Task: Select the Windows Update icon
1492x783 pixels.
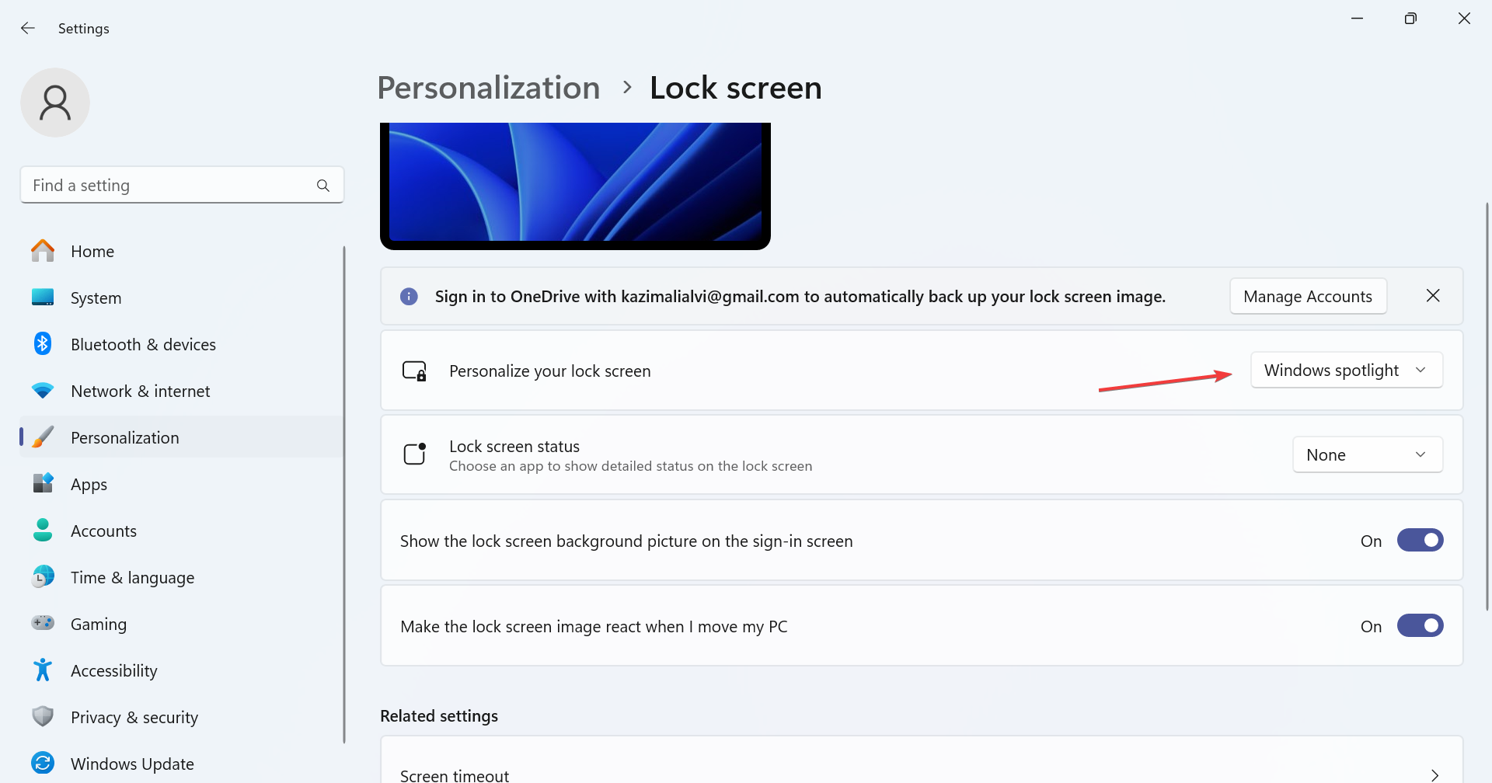Action: tap(43, 763)
